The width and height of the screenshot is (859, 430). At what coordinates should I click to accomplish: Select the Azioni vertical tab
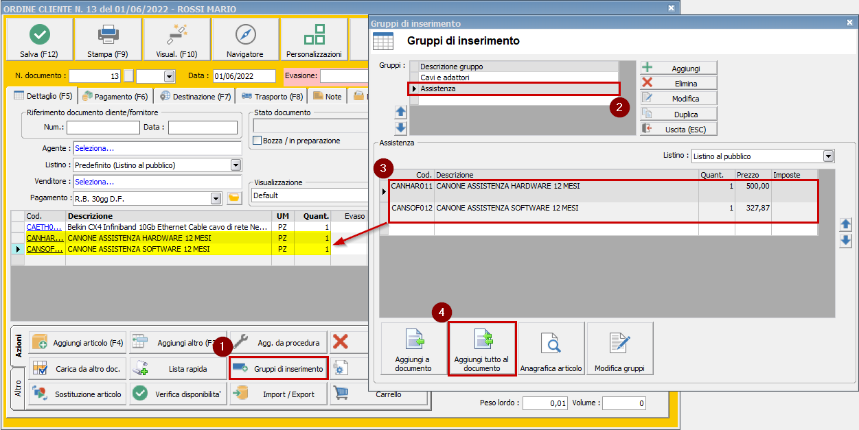pyautogui.click(x=19, y=345)
